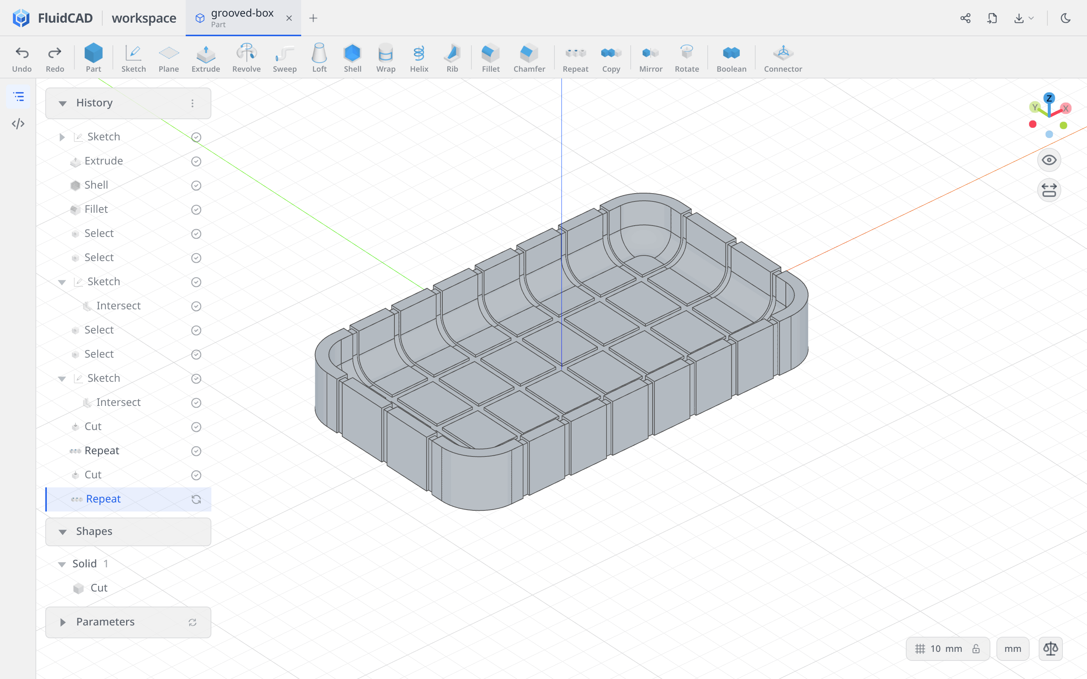Select the Wrap tool
This screenshot has width=1087, height=679.
386,58
